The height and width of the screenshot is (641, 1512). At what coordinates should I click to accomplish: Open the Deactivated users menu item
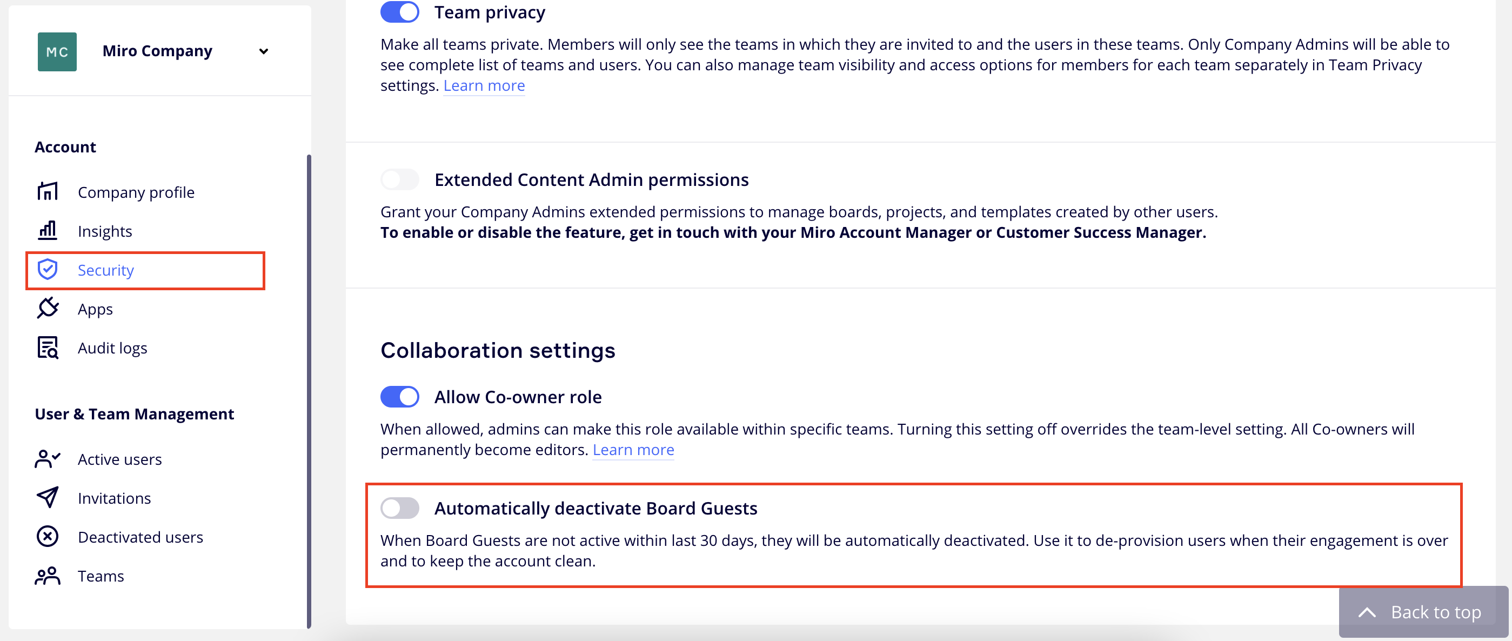tap(141, 537)
